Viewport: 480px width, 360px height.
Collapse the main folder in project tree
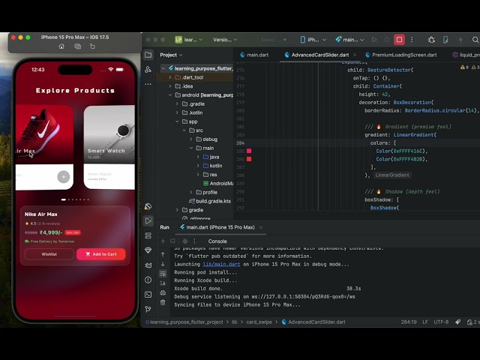[x=191, y=148]
